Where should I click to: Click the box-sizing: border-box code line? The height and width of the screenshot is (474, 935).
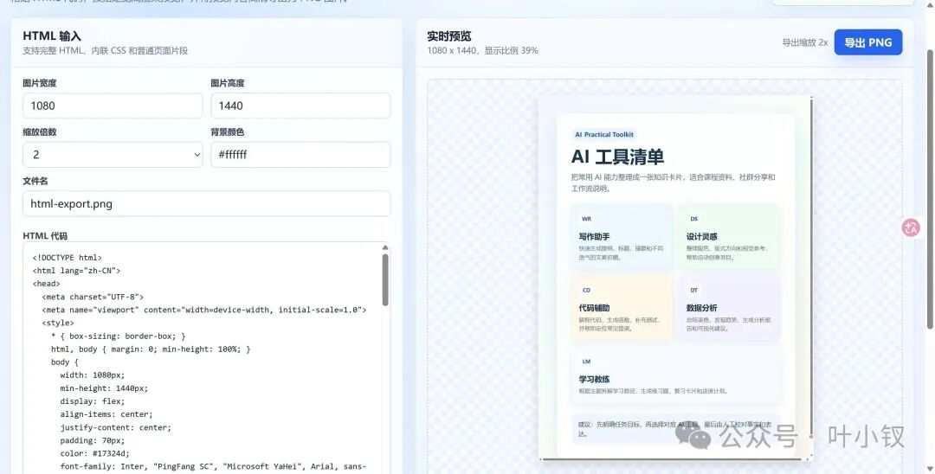point(118,336)
